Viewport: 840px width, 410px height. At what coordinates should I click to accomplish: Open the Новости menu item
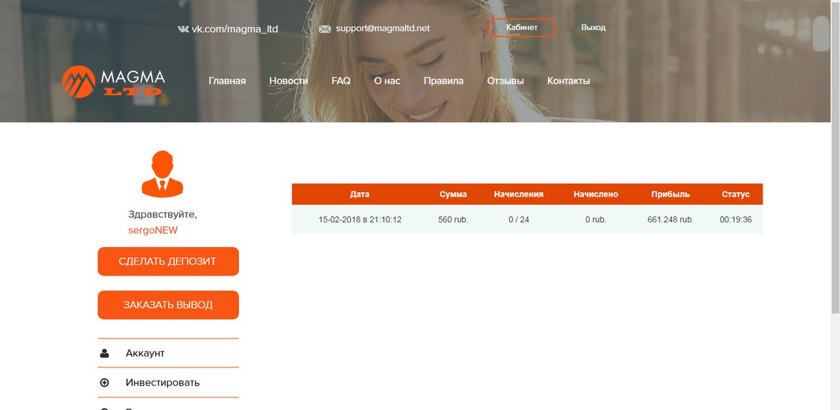pos(288,81)
